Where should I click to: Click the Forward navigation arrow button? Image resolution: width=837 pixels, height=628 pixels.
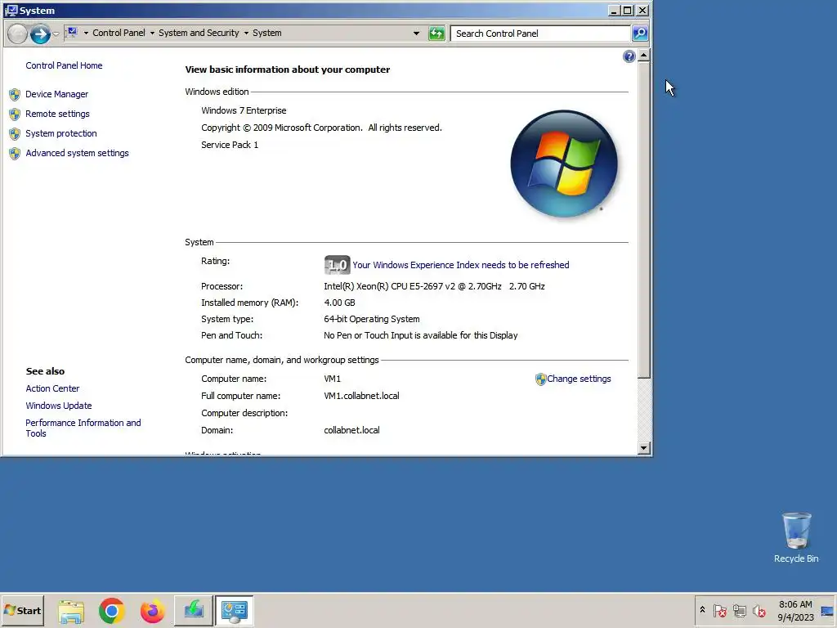(x=40, y=34)
